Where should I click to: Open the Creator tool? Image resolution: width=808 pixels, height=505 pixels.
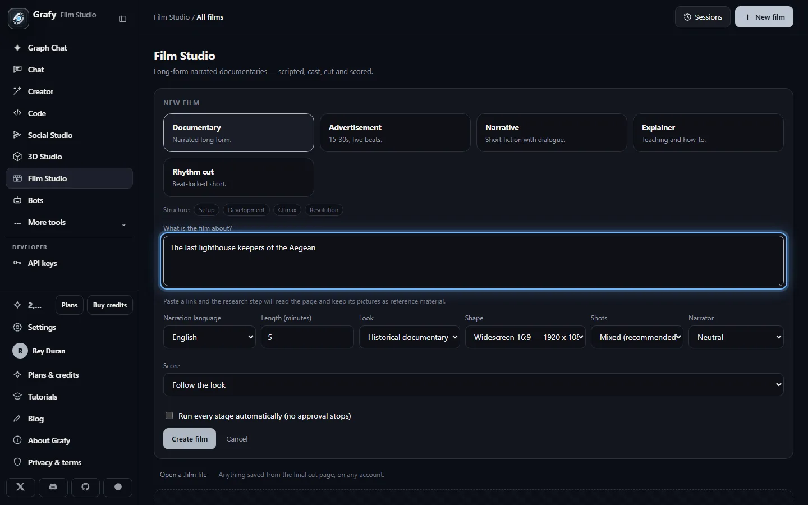pyautogui.click(x=69, y=91)
